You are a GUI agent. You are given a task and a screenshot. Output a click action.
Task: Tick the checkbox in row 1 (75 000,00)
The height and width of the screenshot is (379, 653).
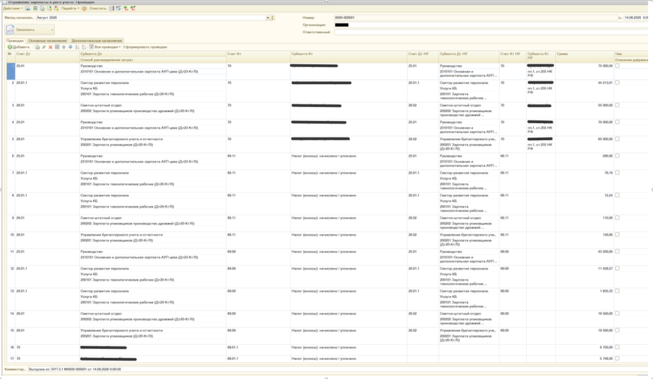(x=617, y=66)
